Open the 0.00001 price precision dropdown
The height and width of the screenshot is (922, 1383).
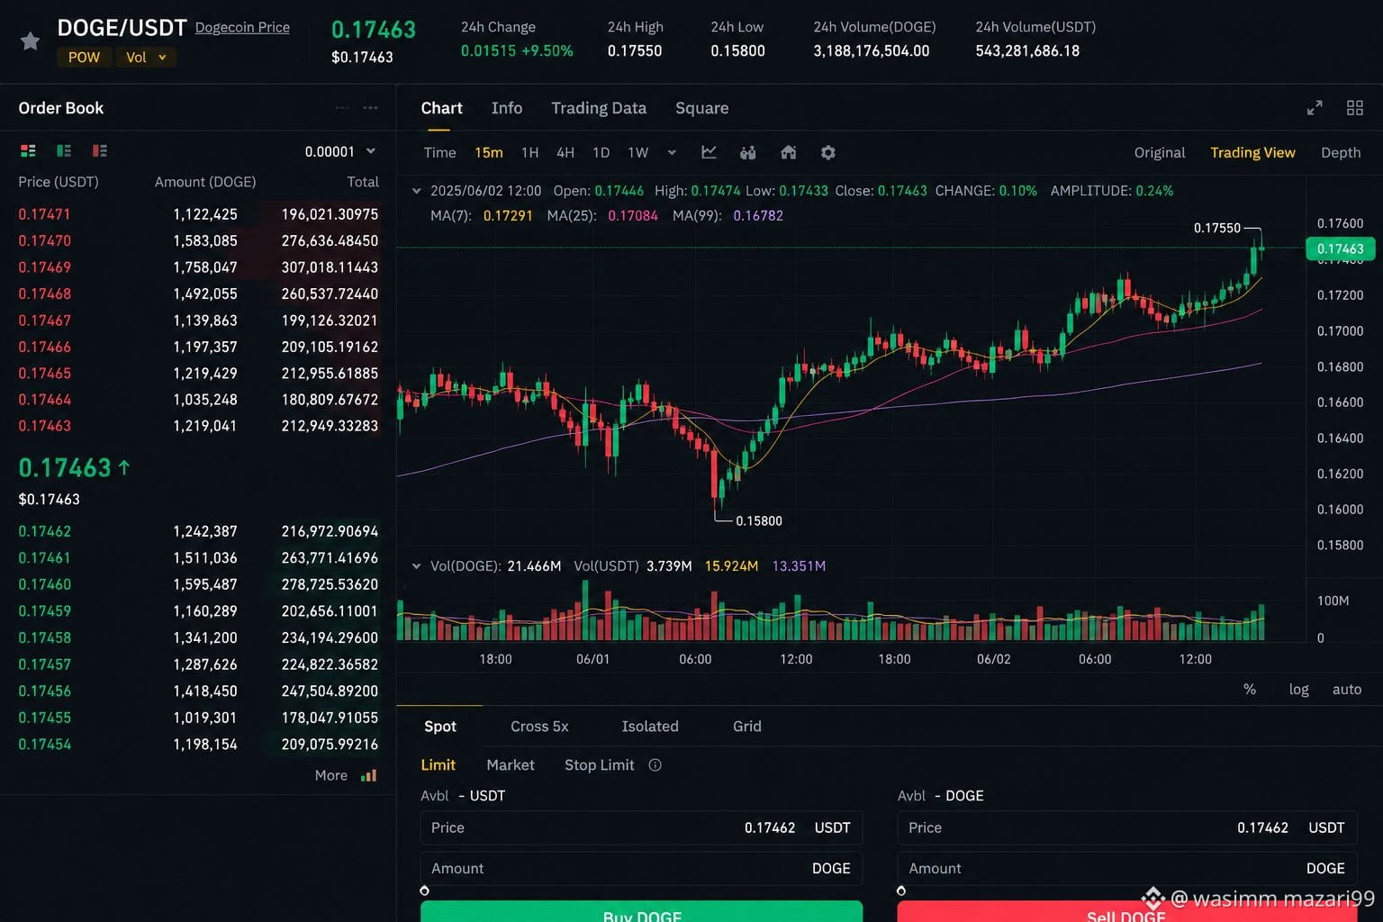pos(340,151)
